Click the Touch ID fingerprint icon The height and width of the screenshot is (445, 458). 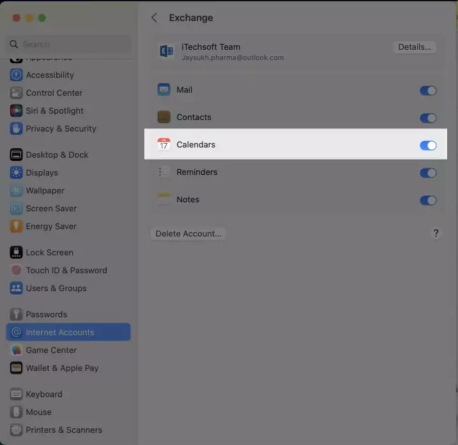tap(16, 270)
